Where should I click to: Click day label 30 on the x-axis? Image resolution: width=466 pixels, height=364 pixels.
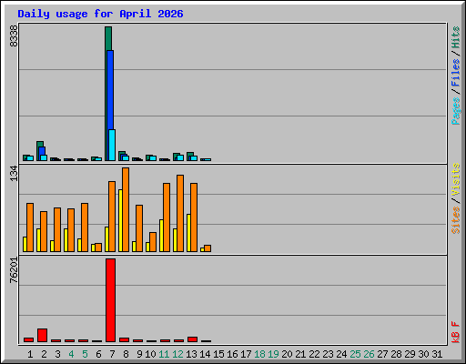[x=423, y=354]
